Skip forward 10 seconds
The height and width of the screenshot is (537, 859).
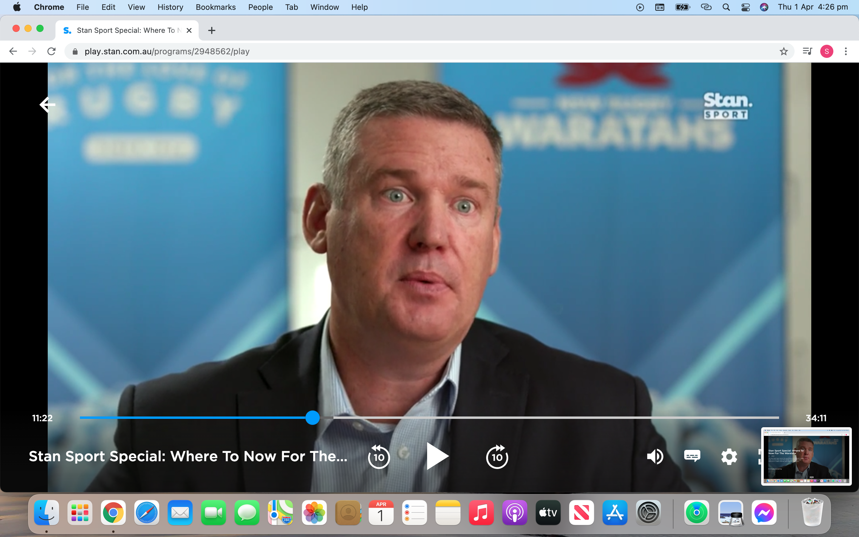click(497, 456)
